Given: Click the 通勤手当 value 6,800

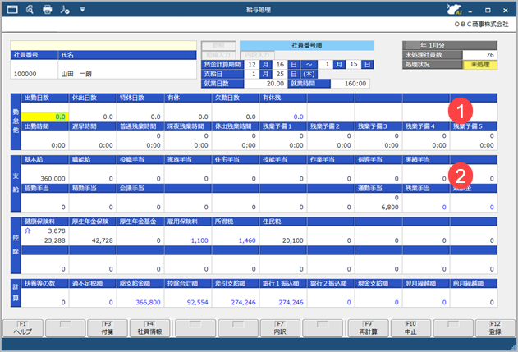Looking at the screenshot, I should pos(390,207).
